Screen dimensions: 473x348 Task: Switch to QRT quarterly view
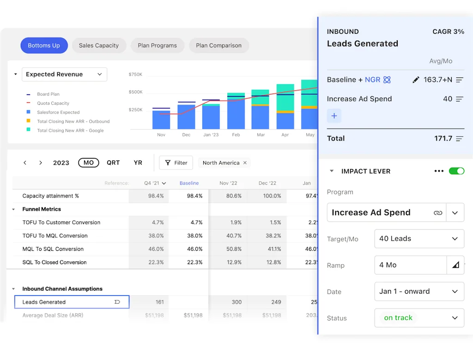(x=113, y=163)
